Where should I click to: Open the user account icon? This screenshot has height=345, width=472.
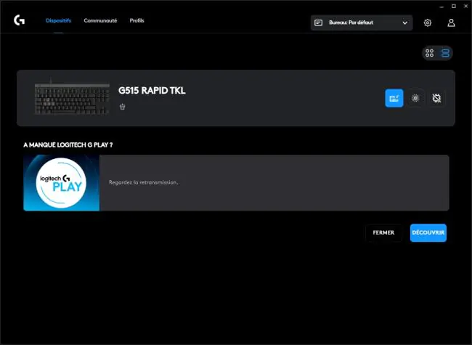(451, 23)
